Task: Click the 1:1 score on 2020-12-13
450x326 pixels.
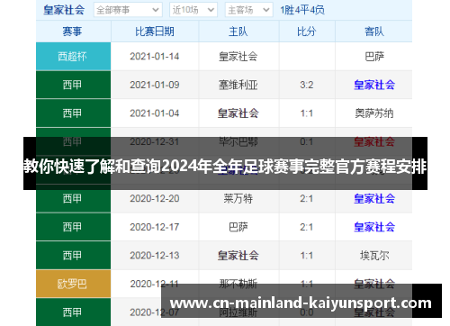Action: (307, 256)
